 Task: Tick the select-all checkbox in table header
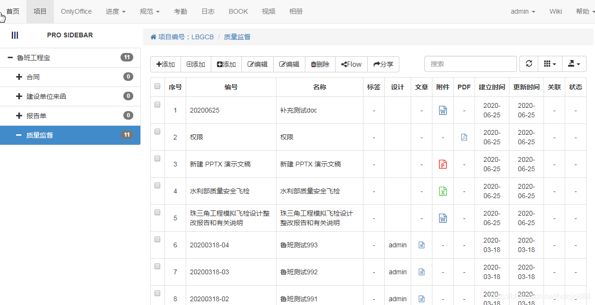coord(157,86)
